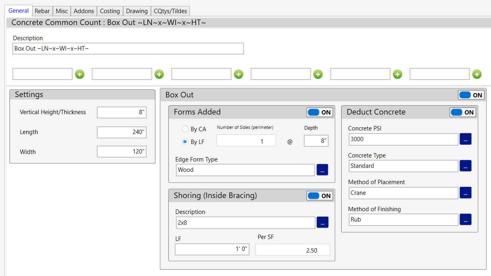Open Method of Placement browse button
491x276 pixels.
coord(466,193)
